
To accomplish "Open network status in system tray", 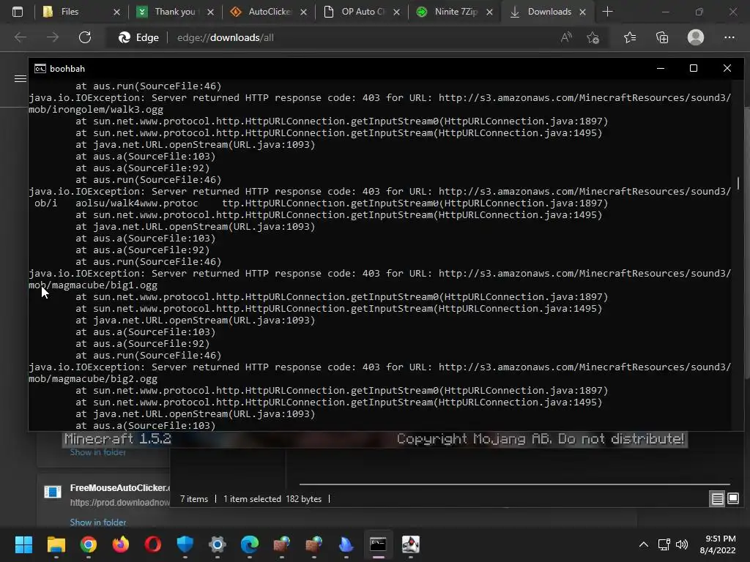I will 664,544.
